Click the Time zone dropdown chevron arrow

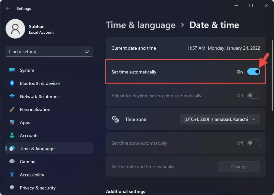click(254, 119)
